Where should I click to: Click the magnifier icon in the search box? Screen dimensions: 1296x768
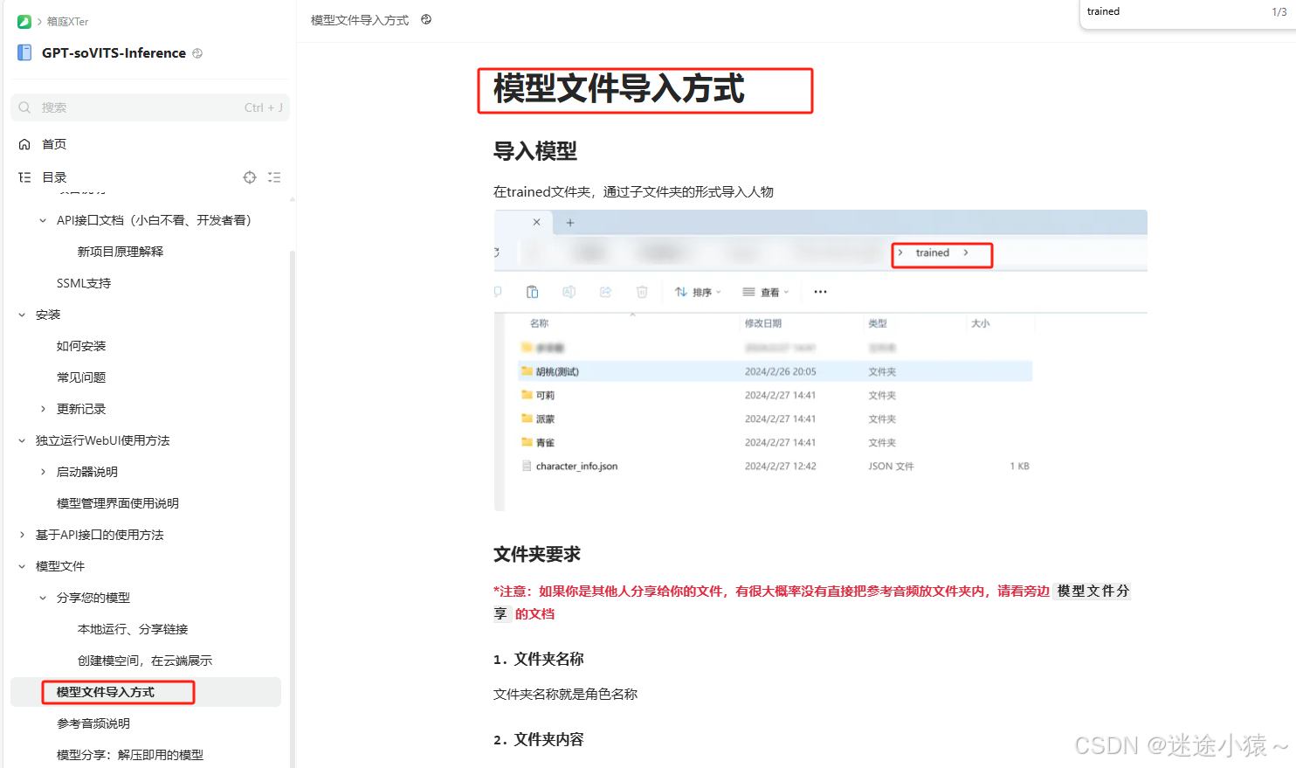24,107
